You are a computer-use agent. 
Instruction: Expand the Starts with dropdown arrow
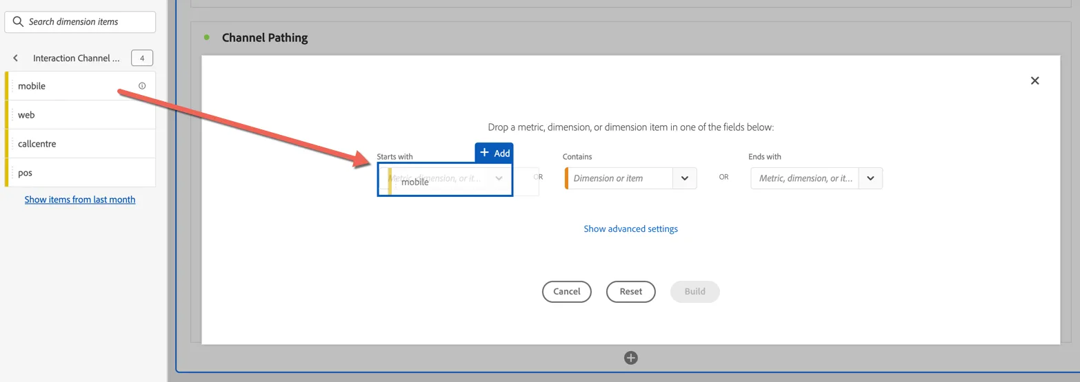point(499,178)
